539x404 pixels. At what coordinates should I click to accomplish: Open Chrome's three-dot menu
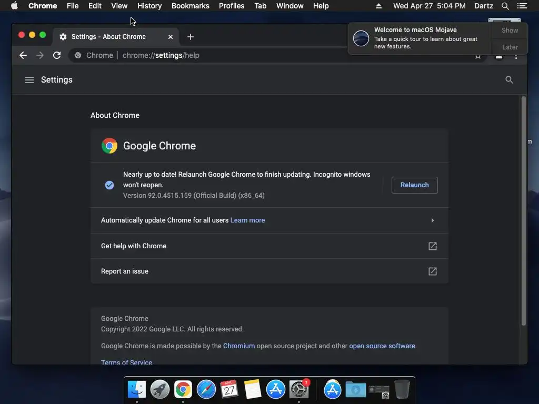(516, 57)
